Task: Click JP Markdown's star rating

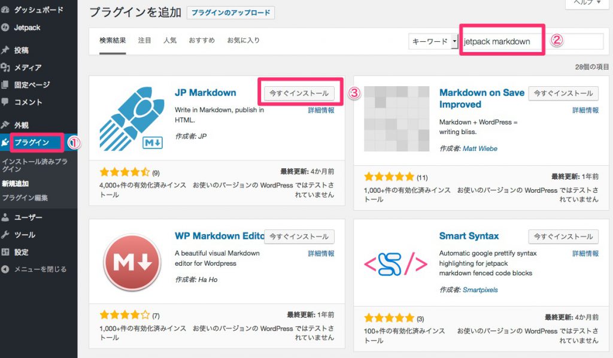Action: (125, 172)
